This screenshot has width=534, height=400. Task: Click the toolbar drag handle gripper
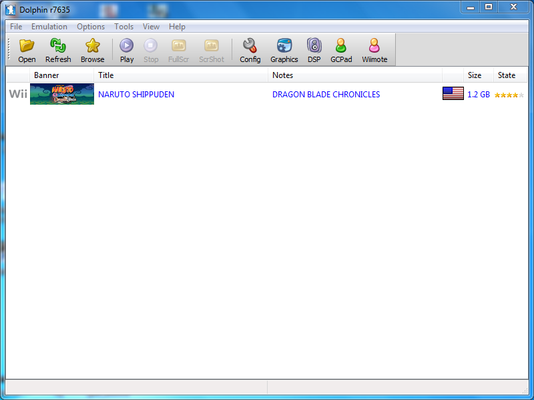[9, 49]
